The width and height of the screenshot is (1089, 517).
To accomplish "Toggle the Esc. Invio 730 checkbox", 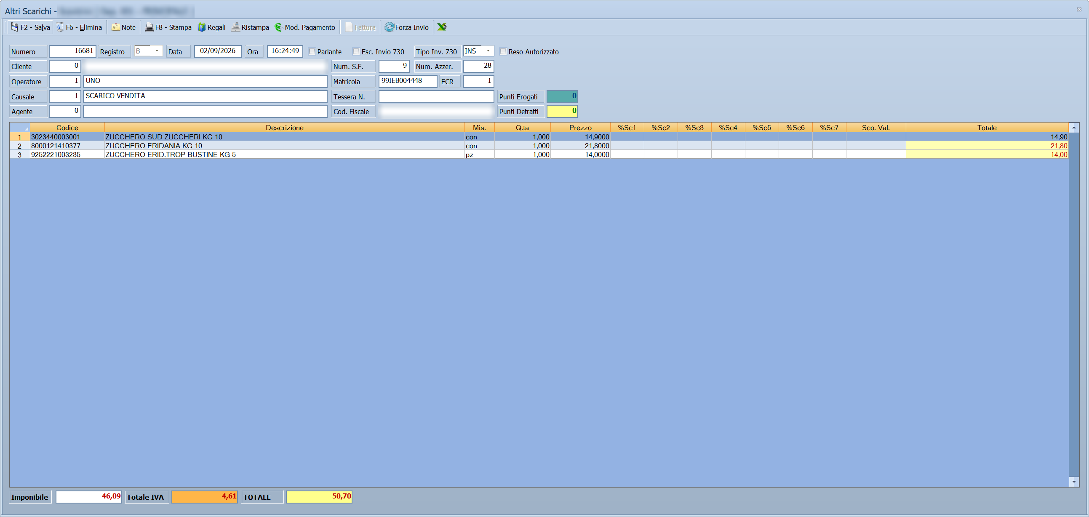I will coord(356,51).
